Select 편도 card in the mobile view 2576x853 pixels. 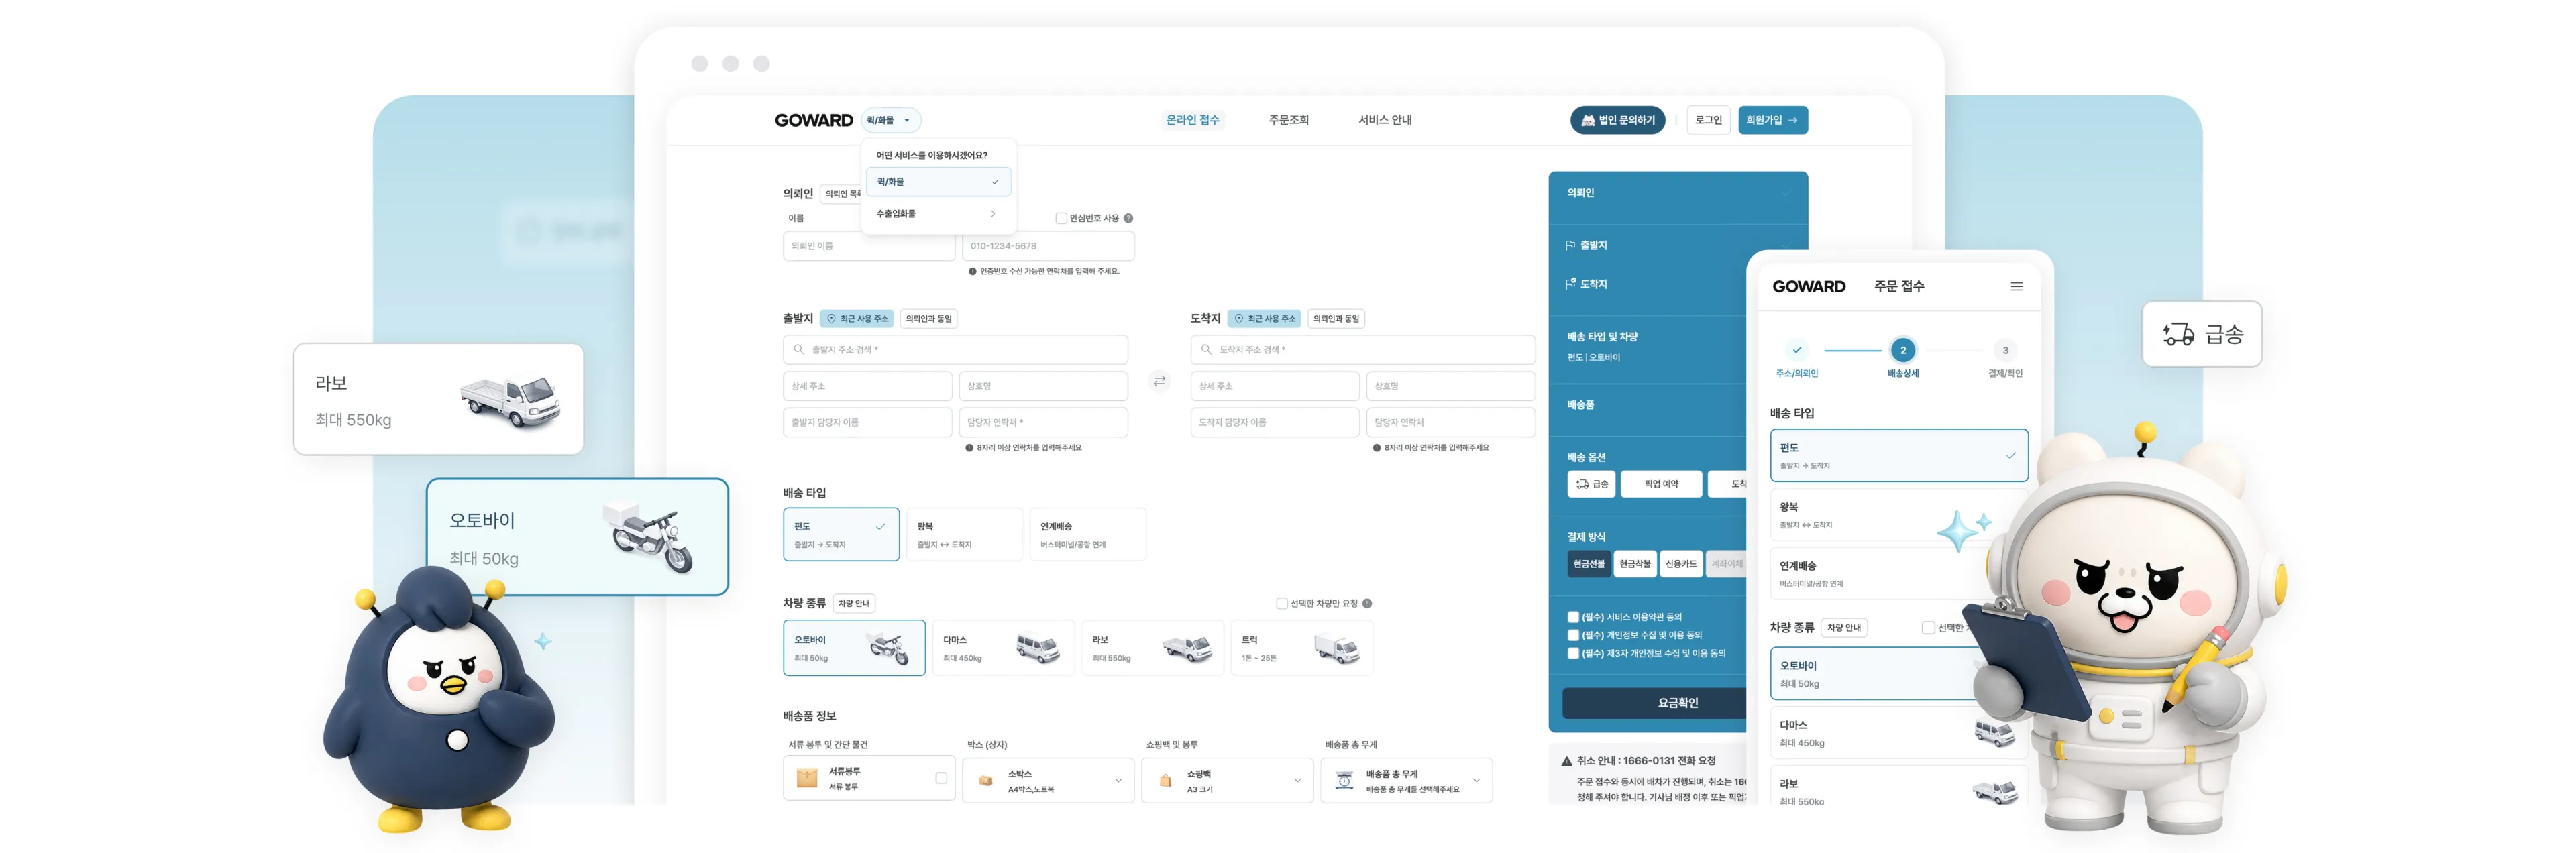pyautogui.click(x=1898, y=456)
